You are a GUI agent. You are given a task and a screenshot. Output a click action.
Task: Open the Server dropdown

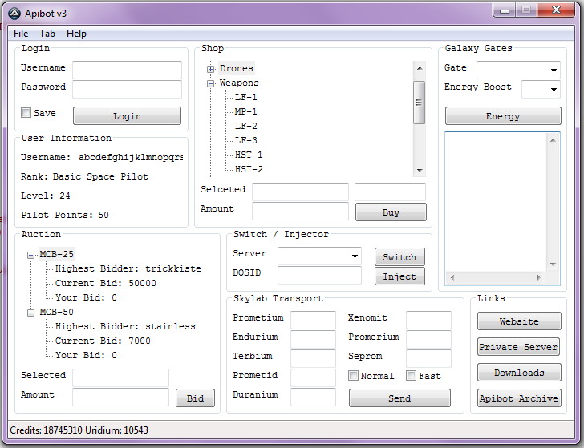click(x=355, y=256)
